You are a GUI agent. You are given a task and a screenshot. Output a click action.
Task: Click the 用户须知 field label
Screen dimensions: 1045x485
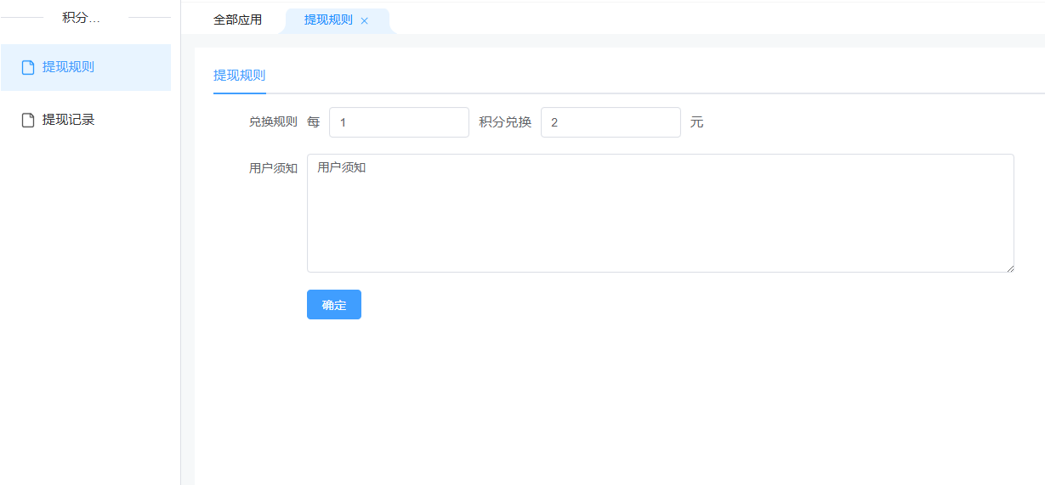point(273,168)
